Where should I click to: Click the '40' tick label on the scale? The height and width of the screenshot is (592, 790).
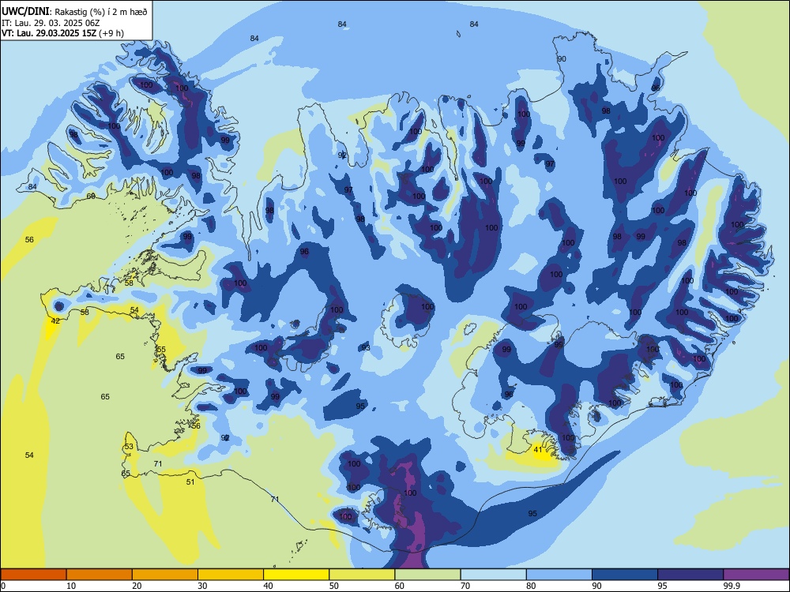pyautogui.click(x=268, y=586)
